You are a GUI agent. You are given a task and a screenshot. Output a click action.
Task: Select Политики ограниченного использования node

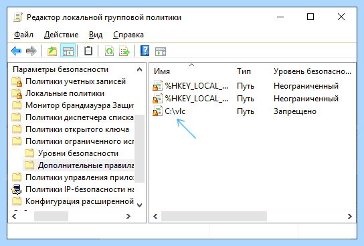(x=80, y=141)
